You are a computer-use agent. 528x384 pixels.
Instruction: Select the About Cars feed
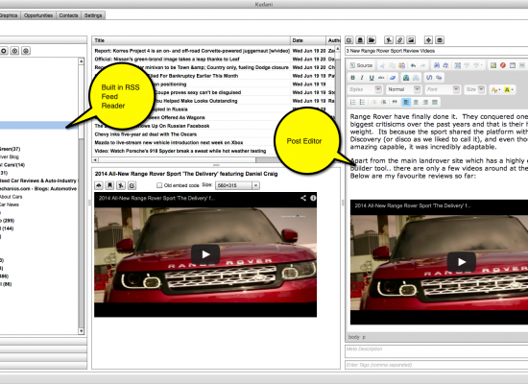pyautogui.click(x=11, y=197)
